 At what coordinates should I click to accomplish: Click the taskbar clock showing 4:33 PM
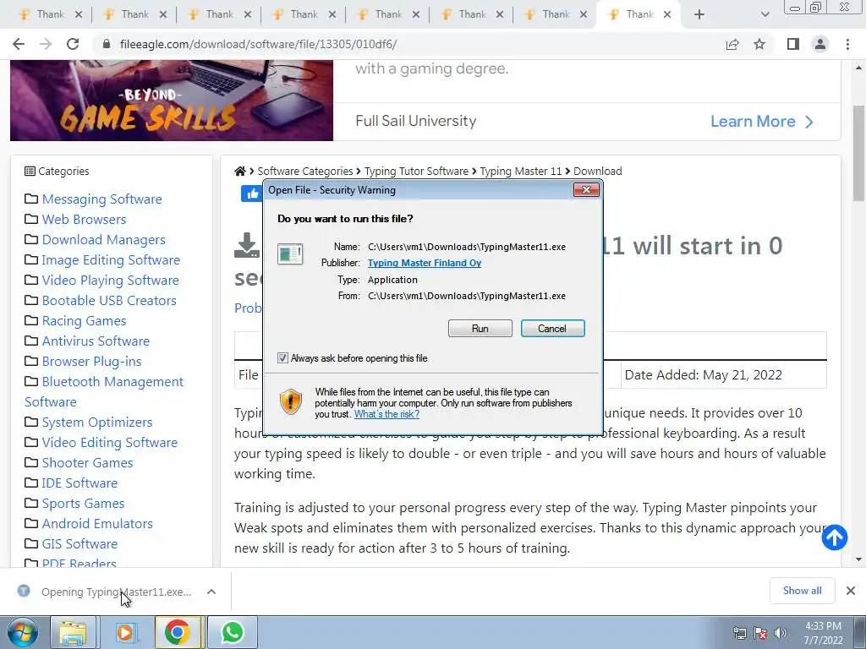[x=823, y=633]
